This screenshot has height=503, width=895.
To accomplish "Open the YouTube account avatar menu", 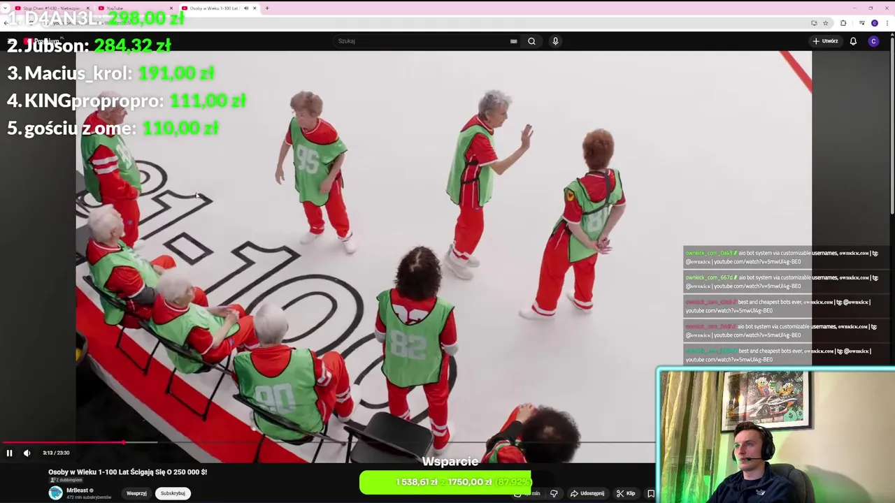I will tap(873, 41).
